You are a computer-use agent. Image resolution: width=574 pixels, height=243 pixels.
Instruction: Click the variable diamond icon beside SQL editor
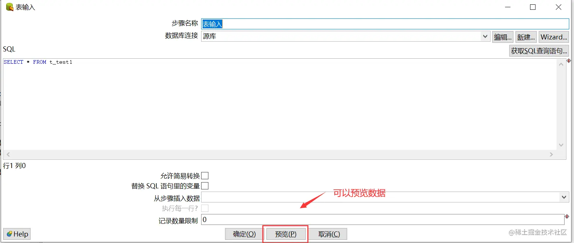569,60
